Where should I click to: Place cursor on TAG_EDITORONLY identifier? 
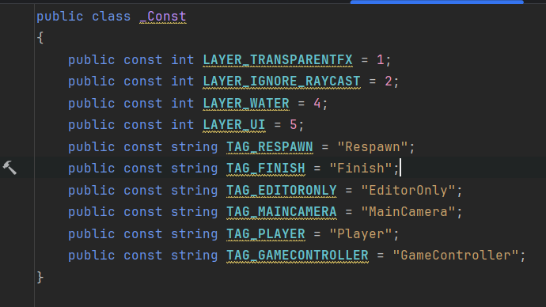point(282,191)
